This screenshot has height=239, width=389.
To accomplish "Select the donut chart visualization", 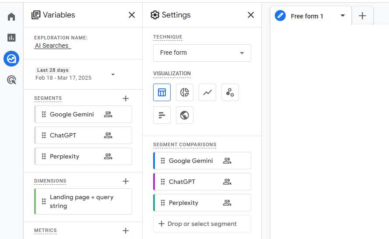I will [185, 92].
